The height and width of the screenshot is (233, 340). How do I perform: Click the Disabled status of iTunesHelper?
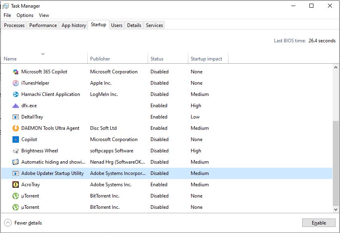click(159, 83)
